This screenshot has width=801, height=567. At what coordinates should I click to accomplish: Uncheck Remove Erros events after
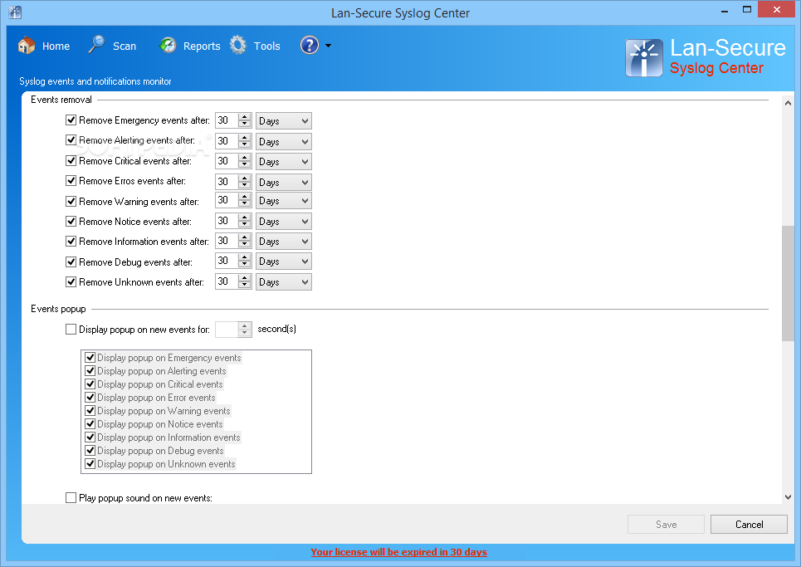coord(71,181)
